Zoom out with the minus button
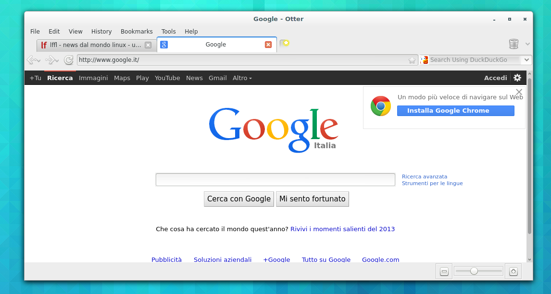This screenshot has height=294, width=551. 444,271
